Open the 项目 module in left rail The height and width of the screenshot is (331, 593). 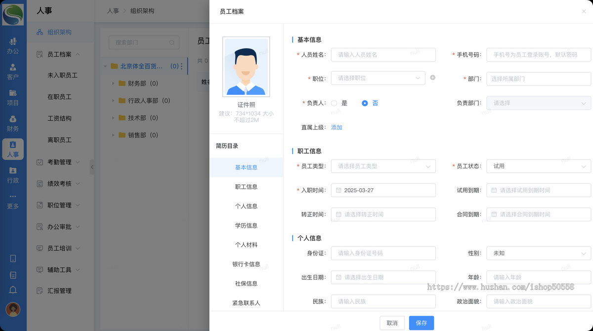[x=13, y=97]
